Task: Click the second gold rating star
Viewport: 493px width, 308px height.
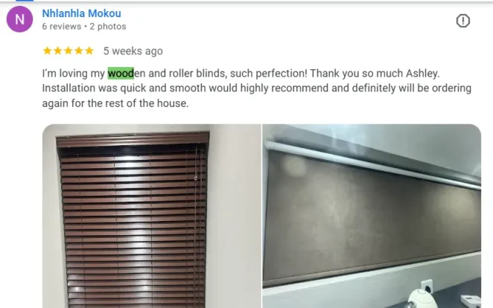Action: (x=58, y=51)
